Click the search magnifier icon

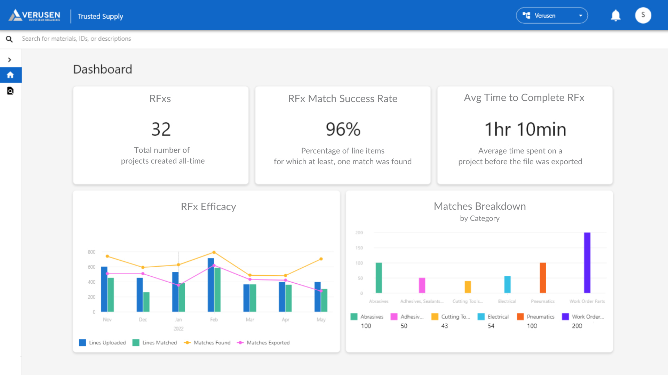click(x=9, y=39)
